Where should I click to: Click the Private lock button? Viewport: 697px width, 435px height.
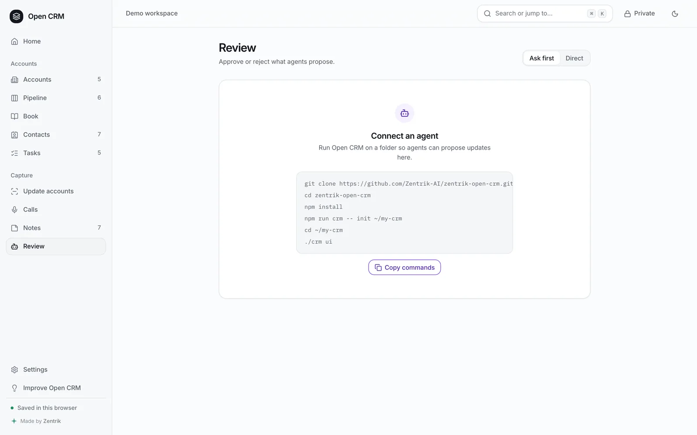639,13
